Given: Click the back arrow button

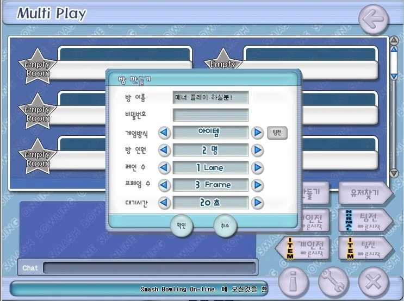Looking at the screenshot, I should tap(374, 20).
